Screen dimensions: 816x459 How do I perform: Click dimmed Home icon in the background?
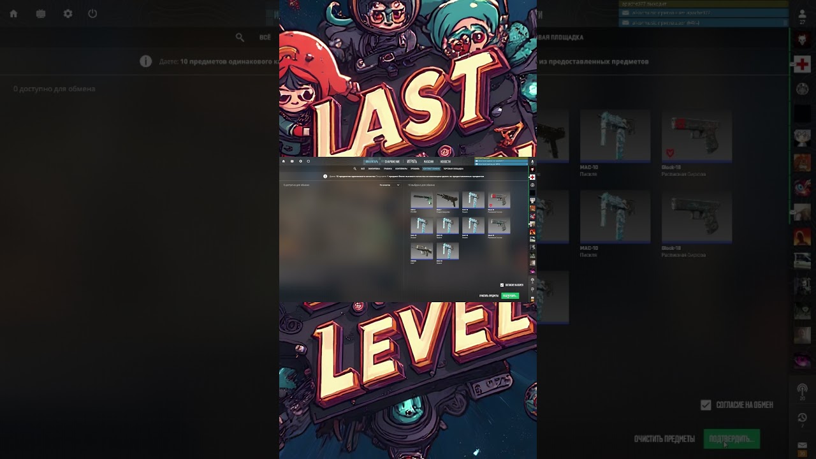(x=13, y=13)
